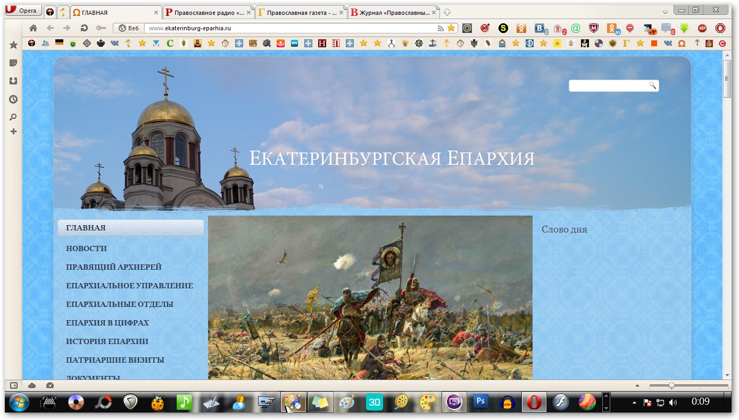Image resolution: width=739 pixels, height=420 pixels.
Task: Click the volume speaker tray icon
Action: point(673,402)
